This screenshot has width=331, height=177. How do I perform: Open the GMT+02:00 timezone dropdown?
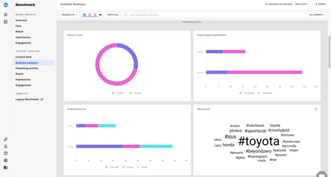click(302, 4)
